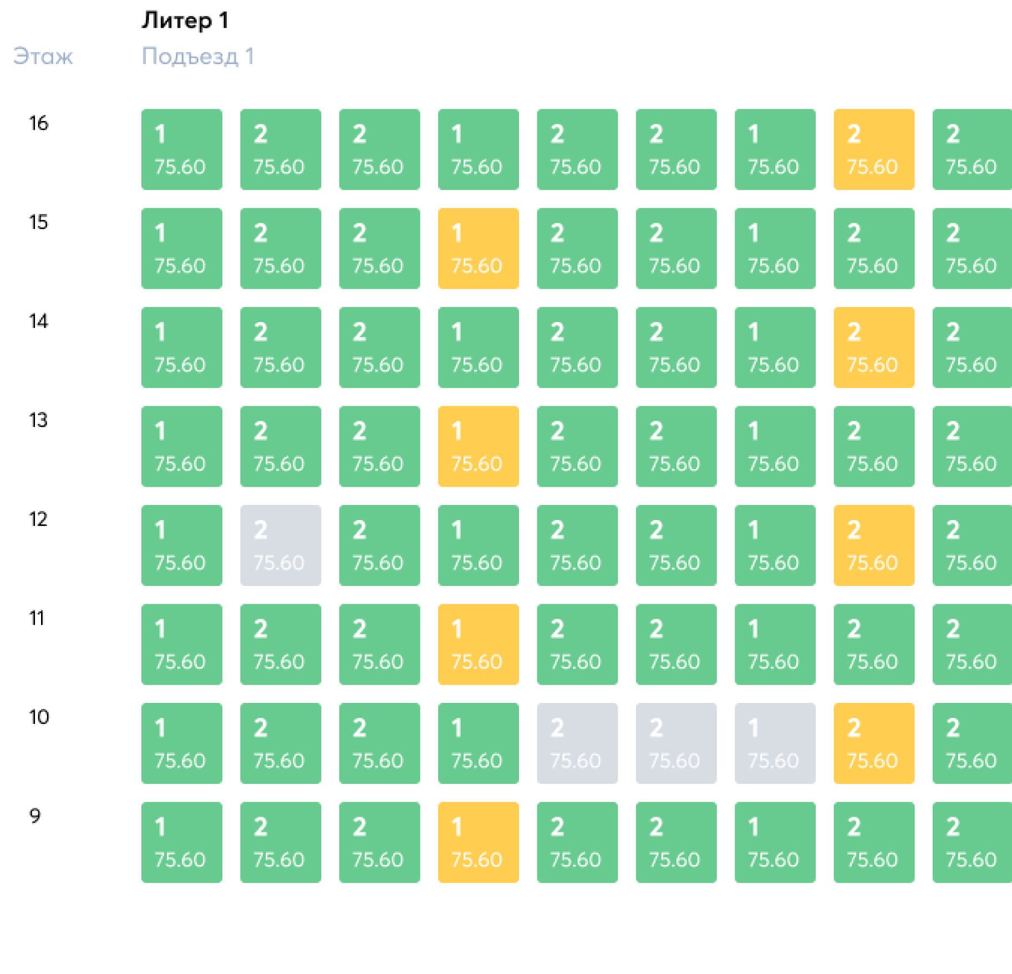Select the yellow apartment in the top row
Image resolution: width=1012 pixels, height=974 pixels.
(873, 149)
